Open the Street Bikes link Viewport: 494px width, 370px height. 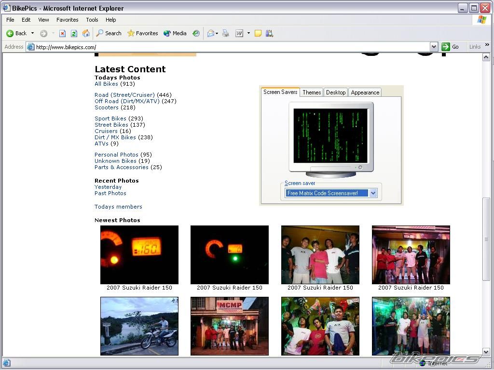[111, 125]
